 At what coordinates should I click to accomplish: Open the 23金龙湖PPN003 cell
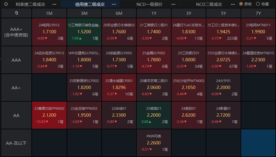tap(84, 115)
